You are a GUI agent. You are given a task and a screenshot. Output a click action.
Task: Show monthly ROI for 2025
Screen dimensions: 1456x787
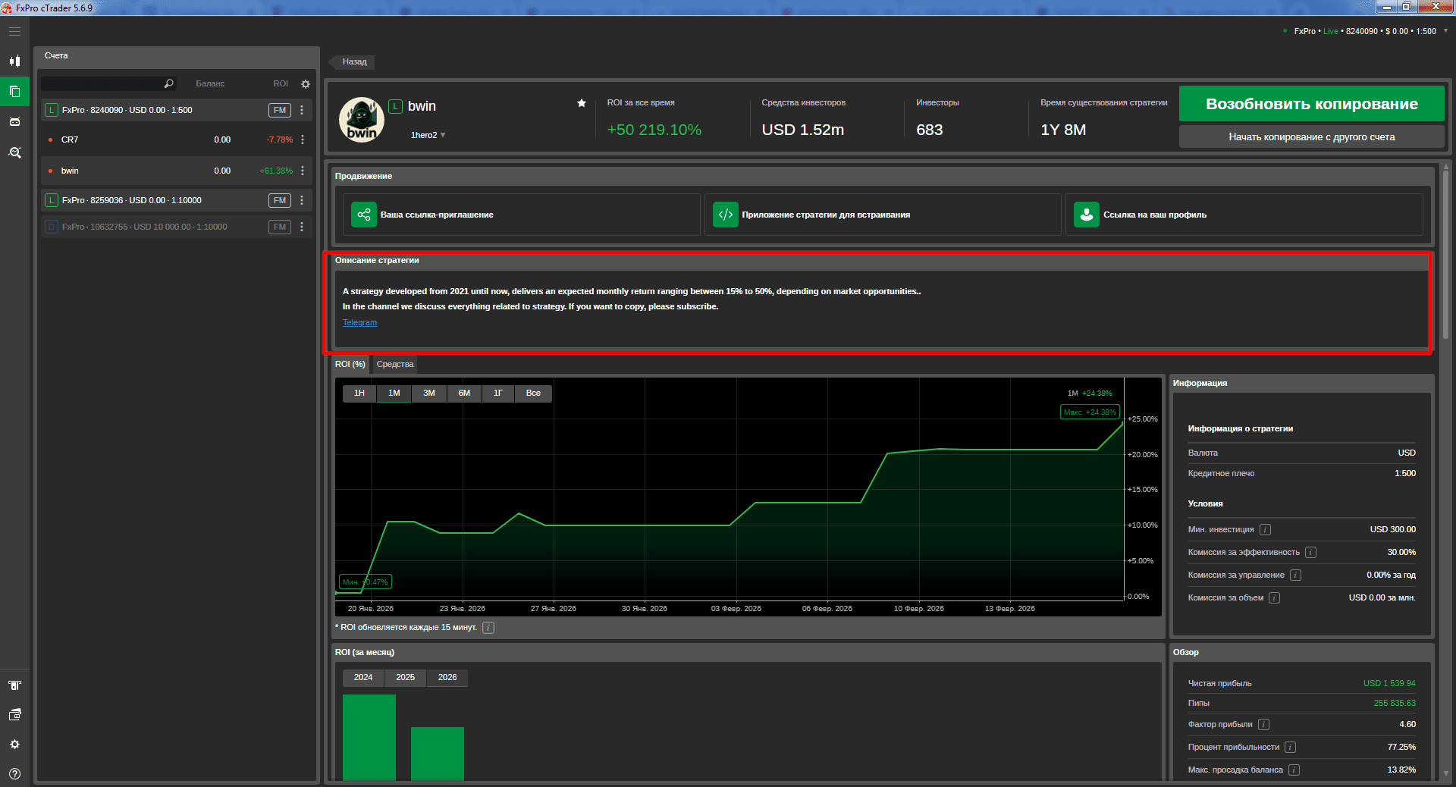tap(405, 678)
